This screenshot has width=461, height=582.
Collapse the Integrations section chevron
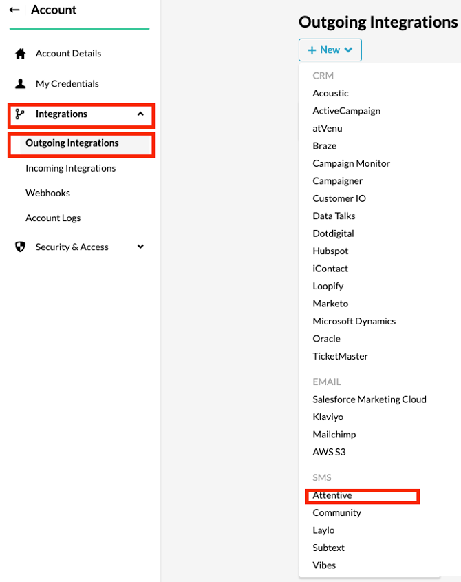[x=140, y=114]
